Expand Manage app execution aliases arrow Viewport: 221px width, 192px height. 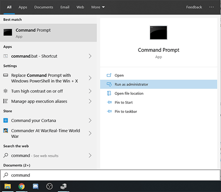point(90,101)
